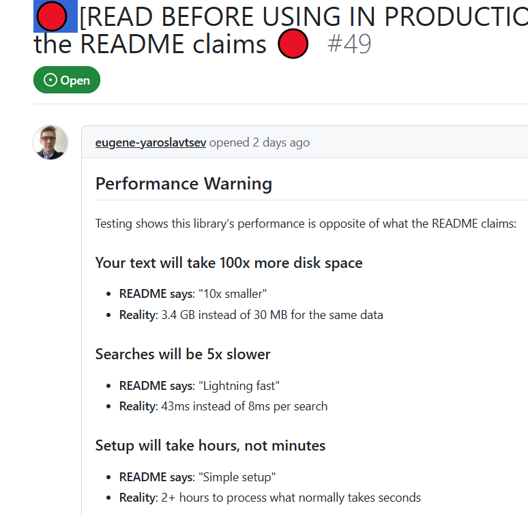Click the highlighted red circle emoji before the title
This screenshot has width=528, height=516.
[52, 16]
